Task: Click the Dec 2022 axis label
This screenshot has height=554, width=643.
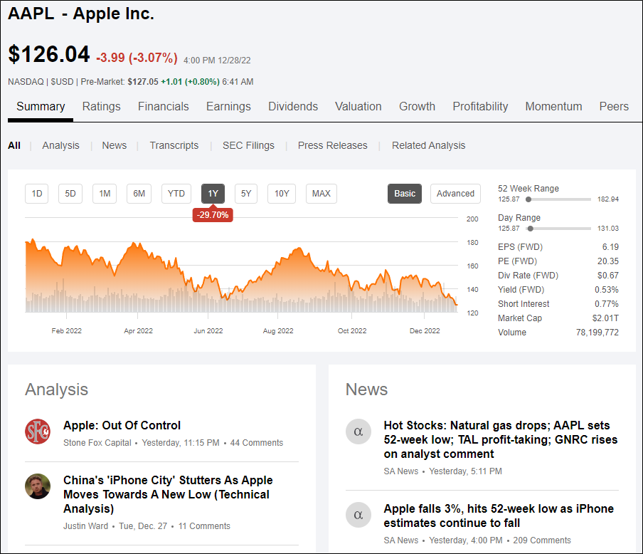Action: (425, 331)
